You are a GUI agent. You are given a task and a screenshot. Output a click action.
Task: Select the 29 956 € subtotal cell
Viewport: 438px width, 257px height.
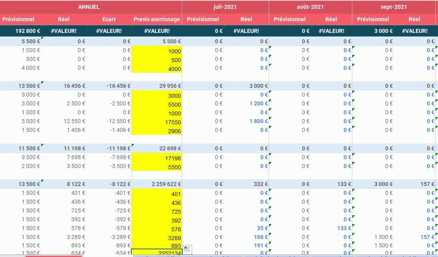[x=157, y=86]
